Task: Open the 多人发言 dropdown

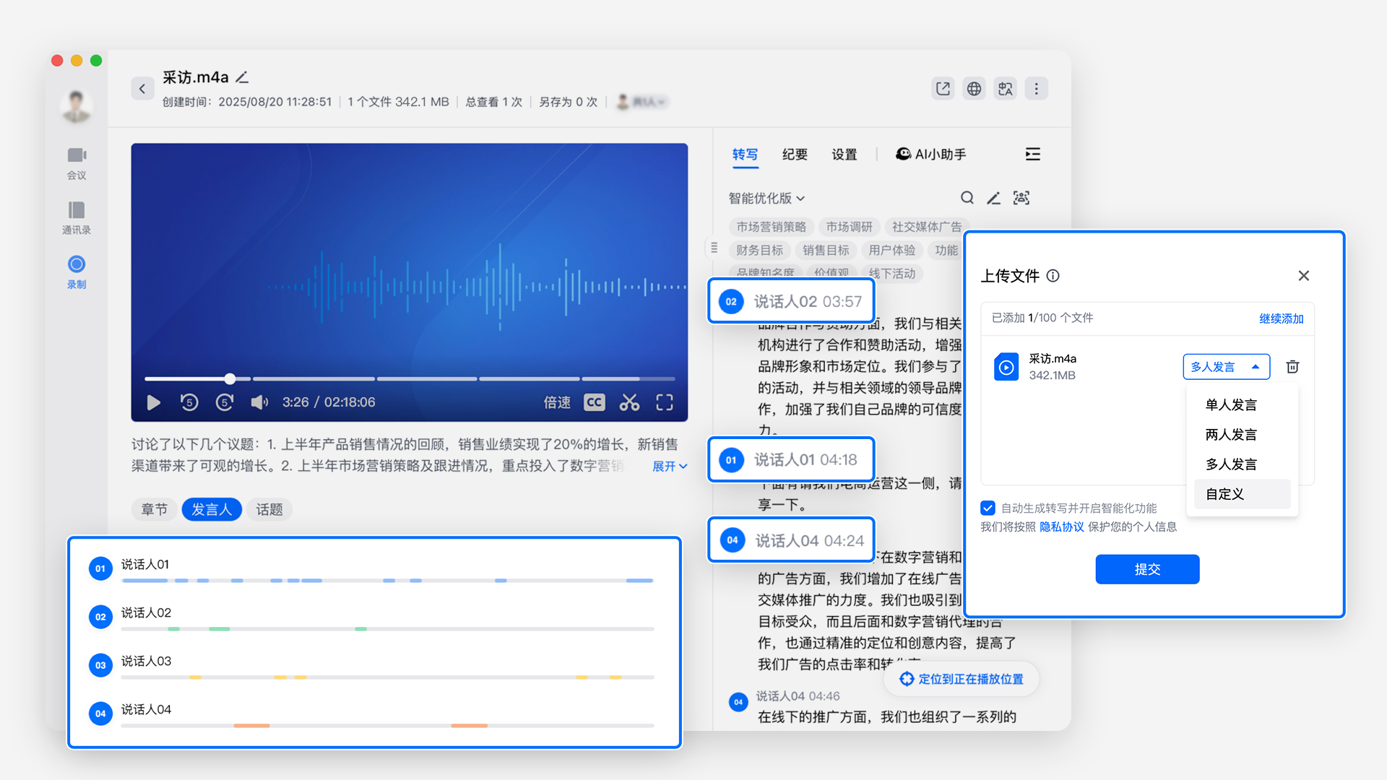Action: pos(1226,367)
